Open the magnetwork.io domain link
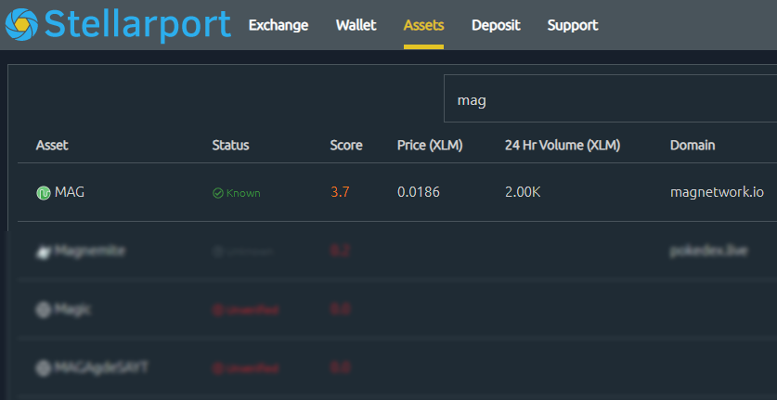The image size is (777, 400). click(x=717, y=192)
